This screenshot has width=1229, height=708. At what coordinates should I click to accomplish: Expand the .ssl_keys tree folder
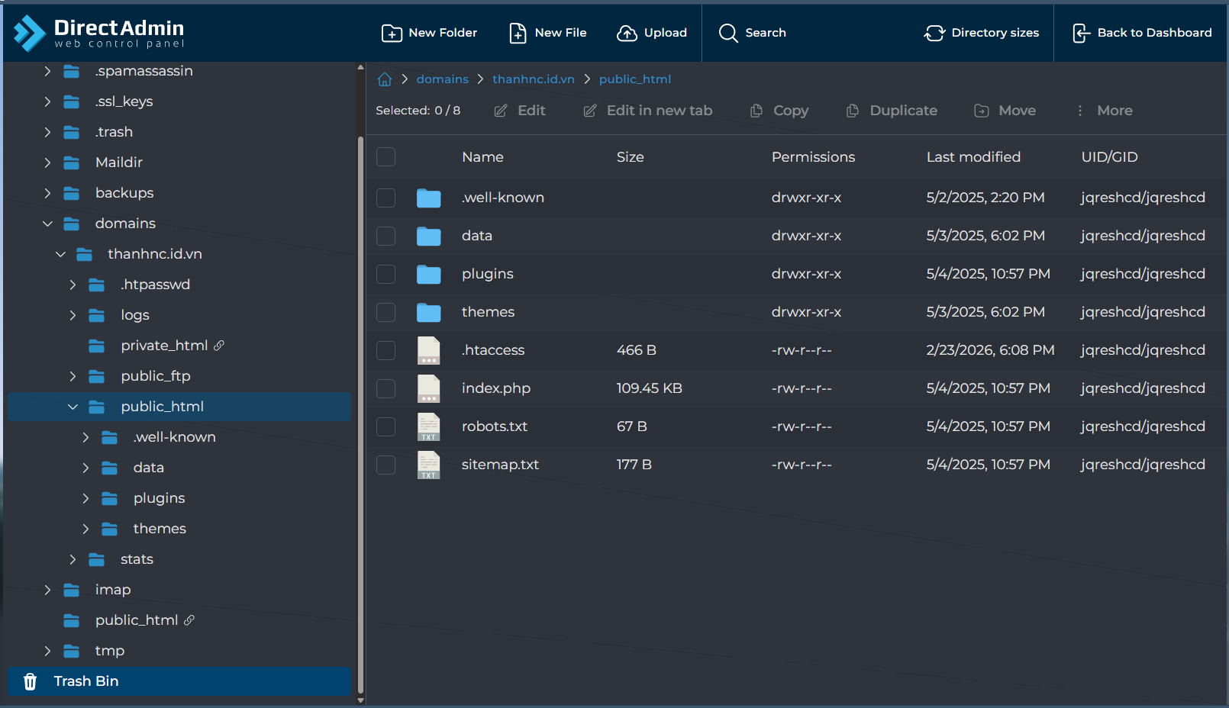(x=47, y=101)
